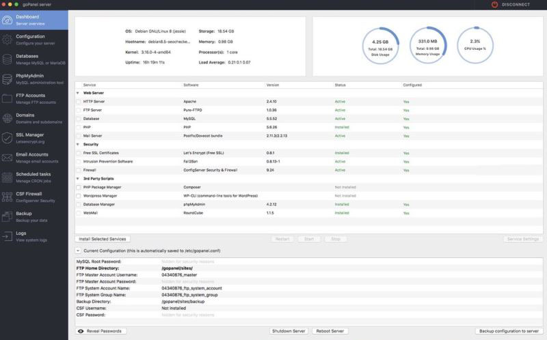Tick the Free SSL Certificates checkbox
The image size is (547, 340).
pyautogui.click(x=79, y=153)
